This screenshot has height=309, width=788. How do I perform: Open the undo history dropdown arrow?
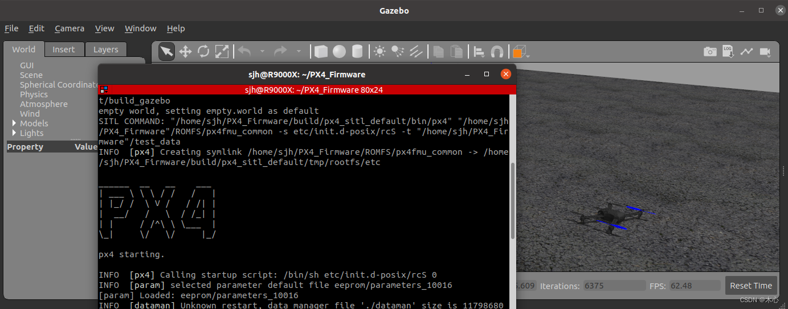tap(262, 52)
